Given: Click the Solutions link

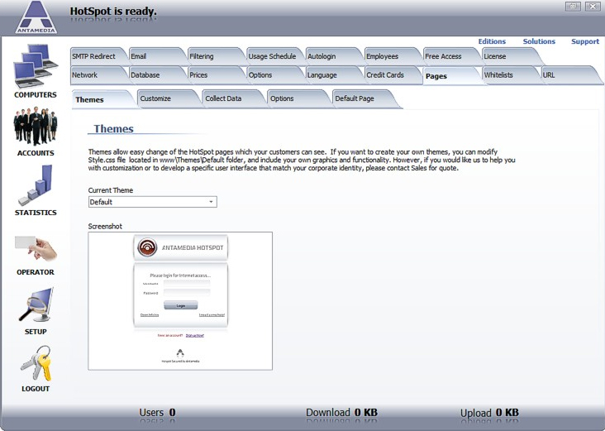Looking at the screenshot, I should tap(539, 41).
